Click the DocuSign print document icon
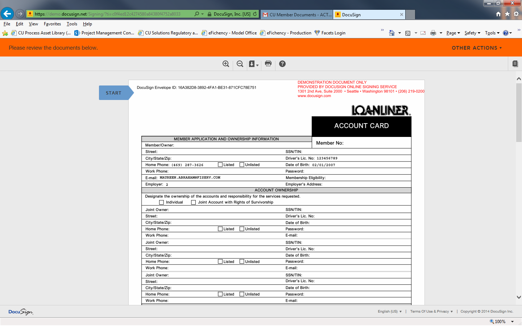 click(x=268, y=63)
